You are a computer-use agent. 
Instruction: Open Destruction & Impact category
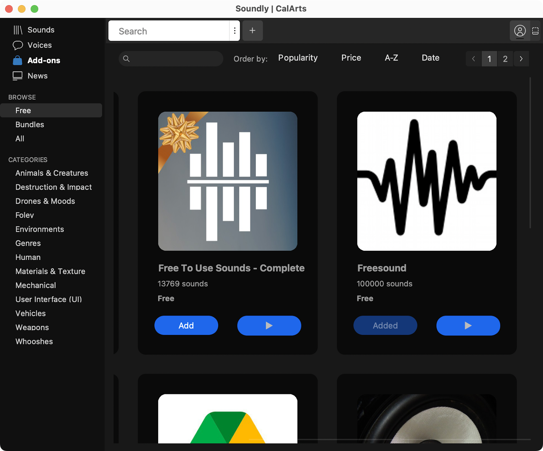pyautogui.click(x=54, y=187)
